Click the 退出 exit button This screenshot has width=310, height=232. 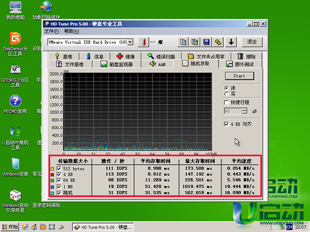pos(252,42)
